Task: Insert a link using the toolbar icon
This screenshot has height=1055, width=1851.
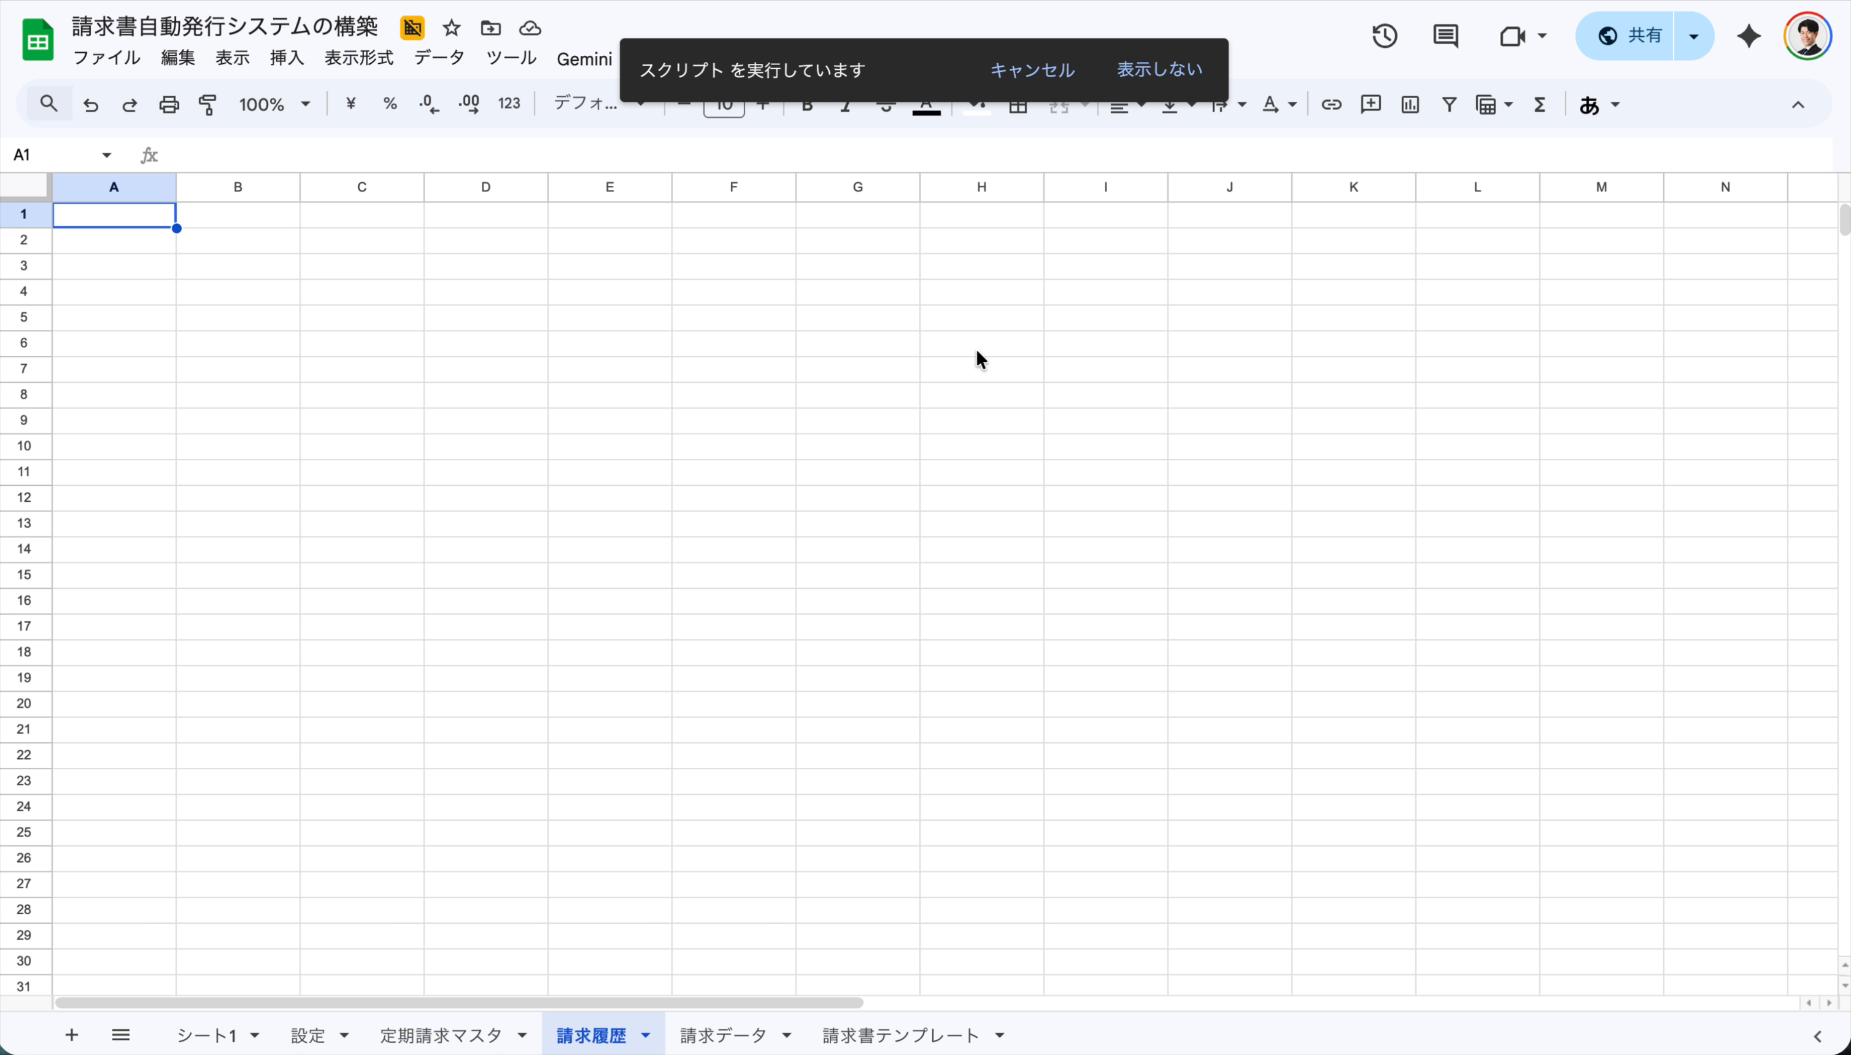Action: coord(1332,104)
